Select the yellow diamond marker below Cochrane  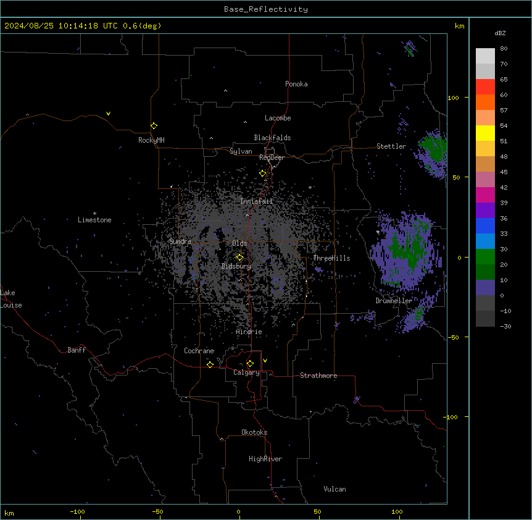tap(210, 364)
